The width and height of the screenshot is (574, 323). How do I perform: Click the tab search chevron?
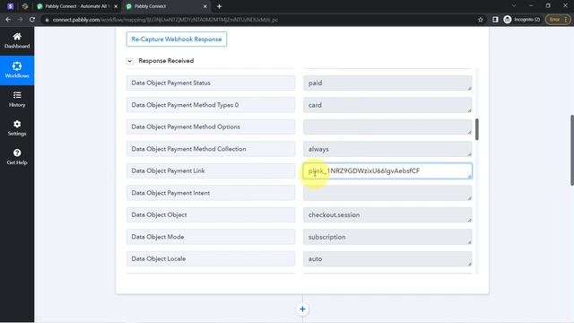coord(514,6)
